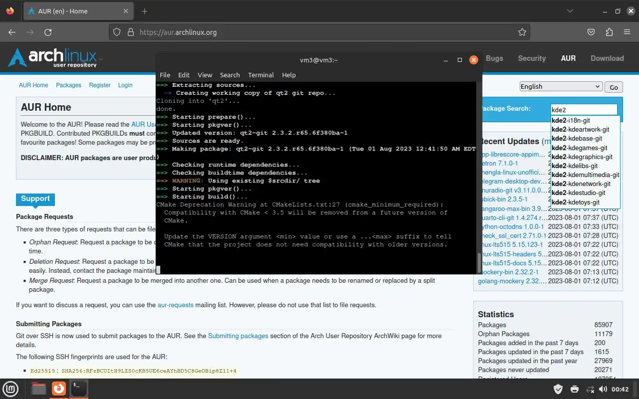Screen dimensions: 639x399
Task: Close the terminal window
Action: (x=474, y=60)
